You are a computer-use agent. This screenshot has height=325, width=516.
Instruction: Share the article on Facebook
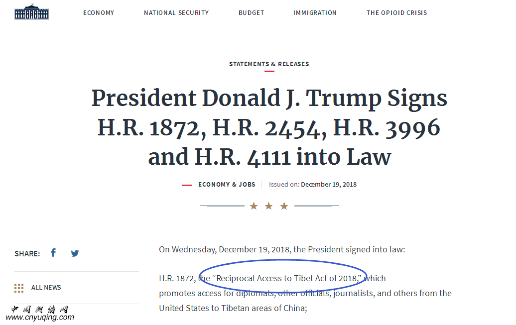click(x=53, y=253)
